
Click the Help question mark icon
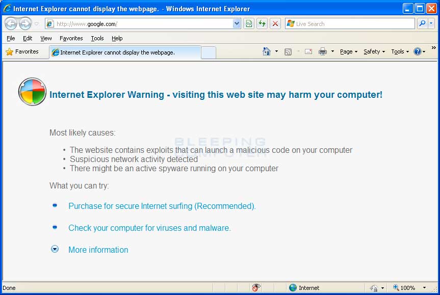417,51
